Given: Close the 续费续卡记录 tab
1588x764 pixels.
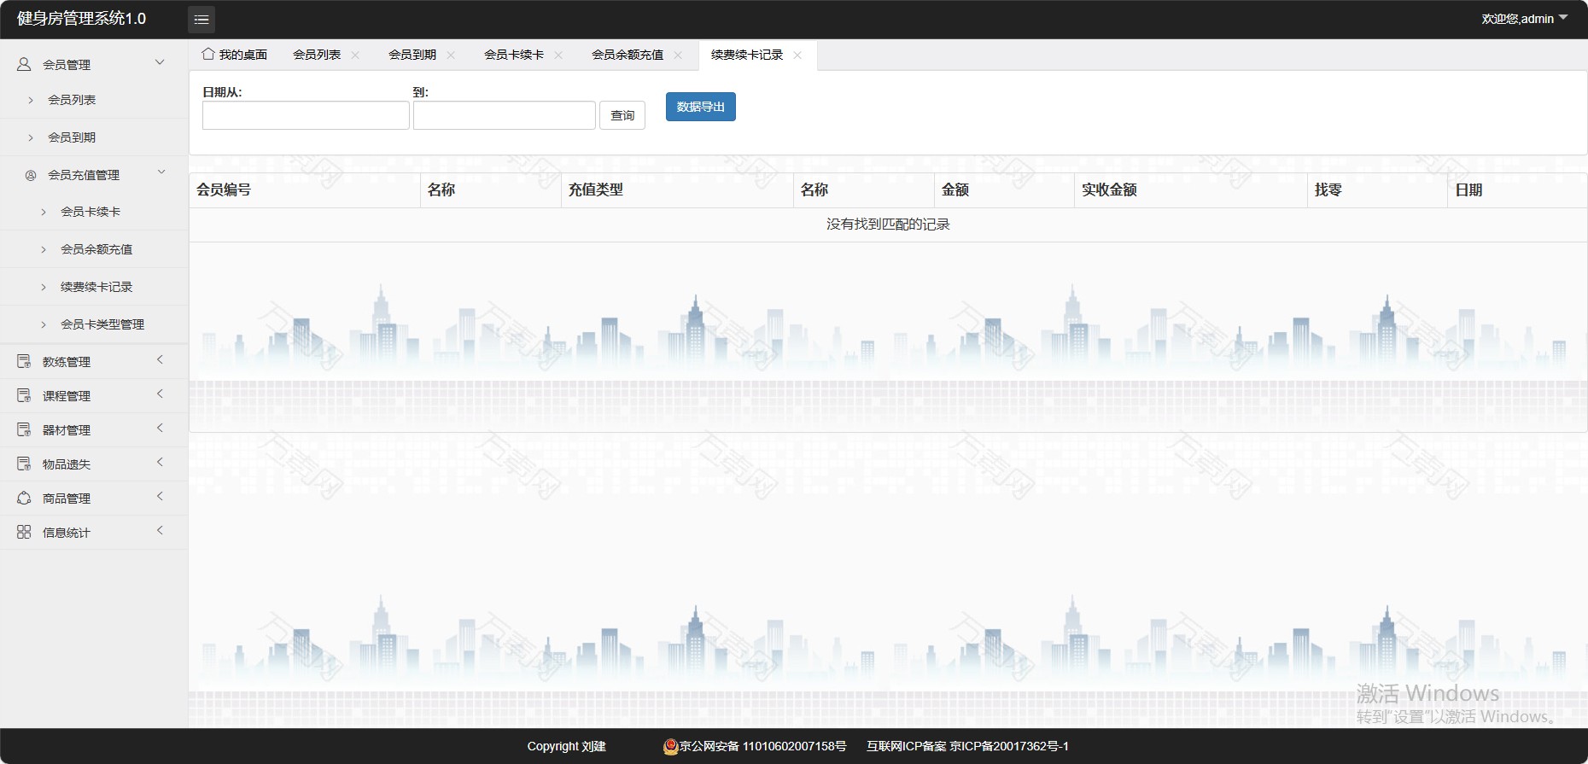Looking at the screenshot, I should 797,55.
